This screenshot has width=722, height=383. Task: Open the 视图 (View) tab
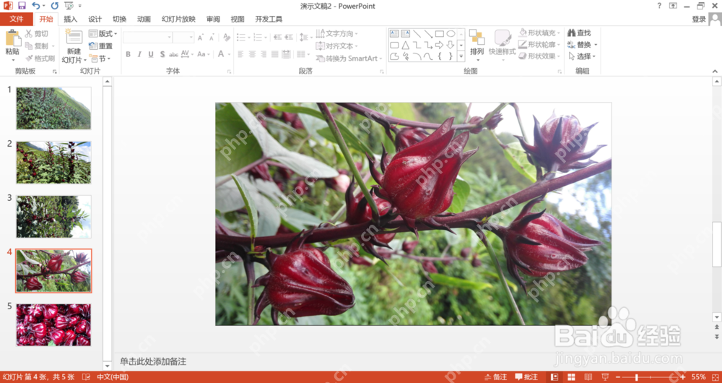(238, 20)
